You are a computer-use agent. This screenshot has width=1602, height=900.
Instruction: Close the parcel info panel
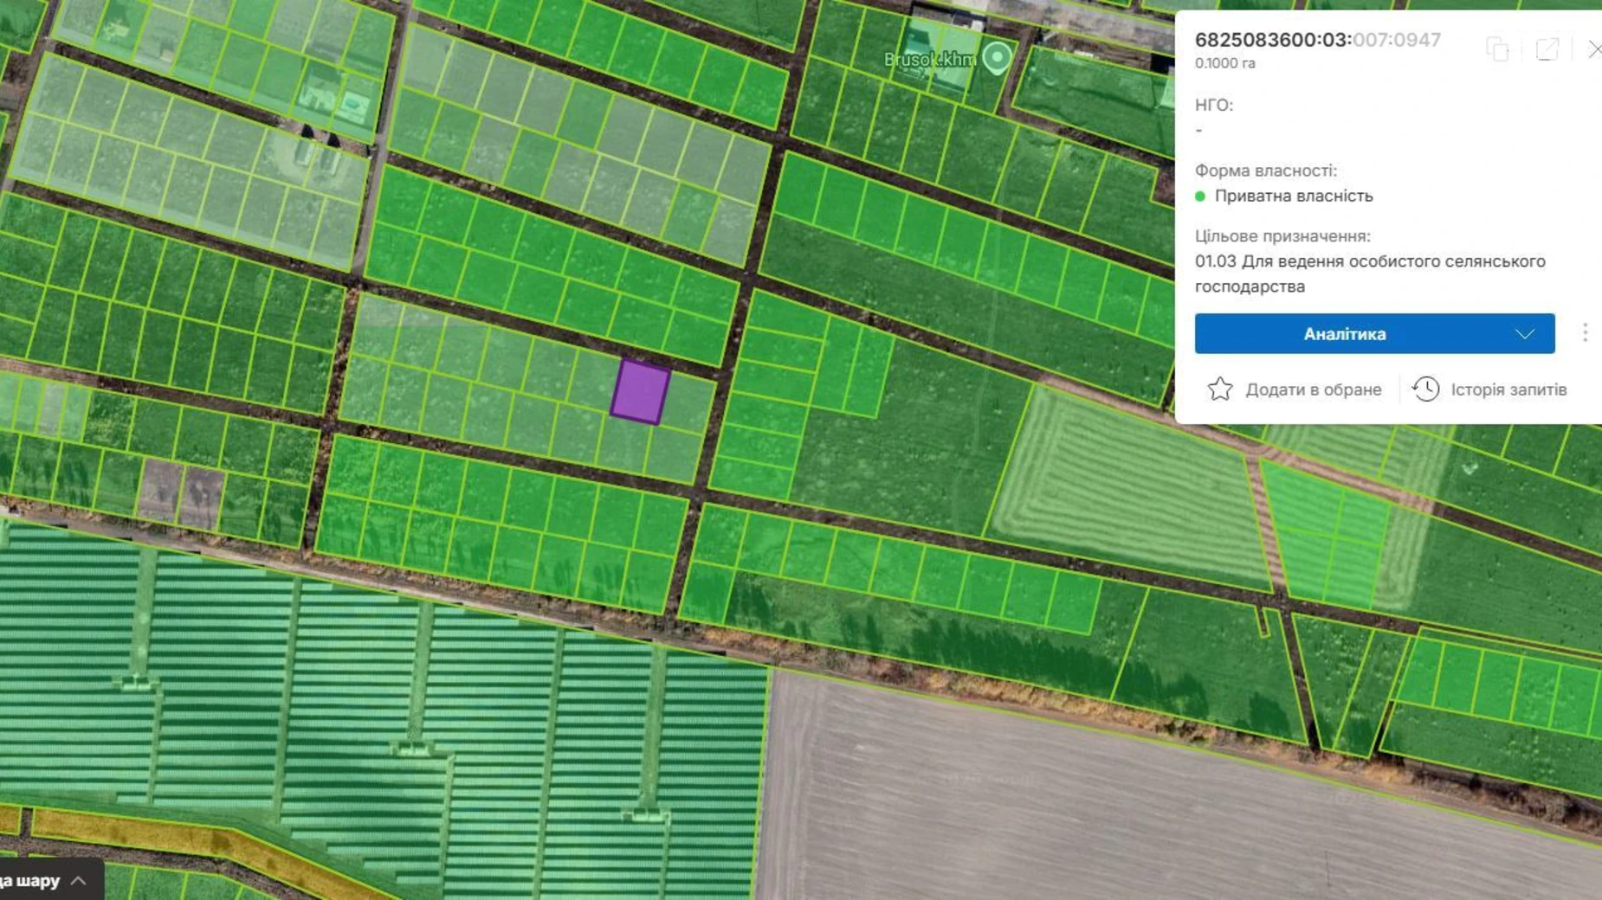[x=1593, y=49]
